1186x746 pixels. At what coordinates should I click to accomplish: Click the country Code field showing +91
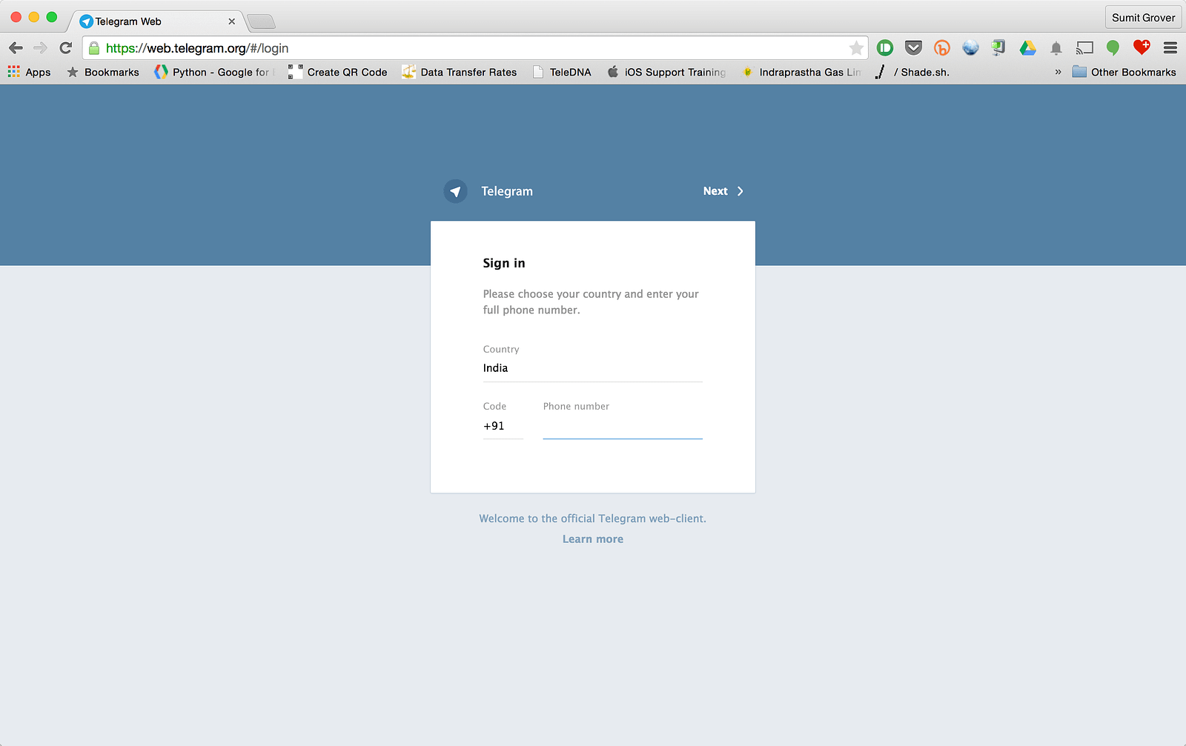tap(503, 426)
